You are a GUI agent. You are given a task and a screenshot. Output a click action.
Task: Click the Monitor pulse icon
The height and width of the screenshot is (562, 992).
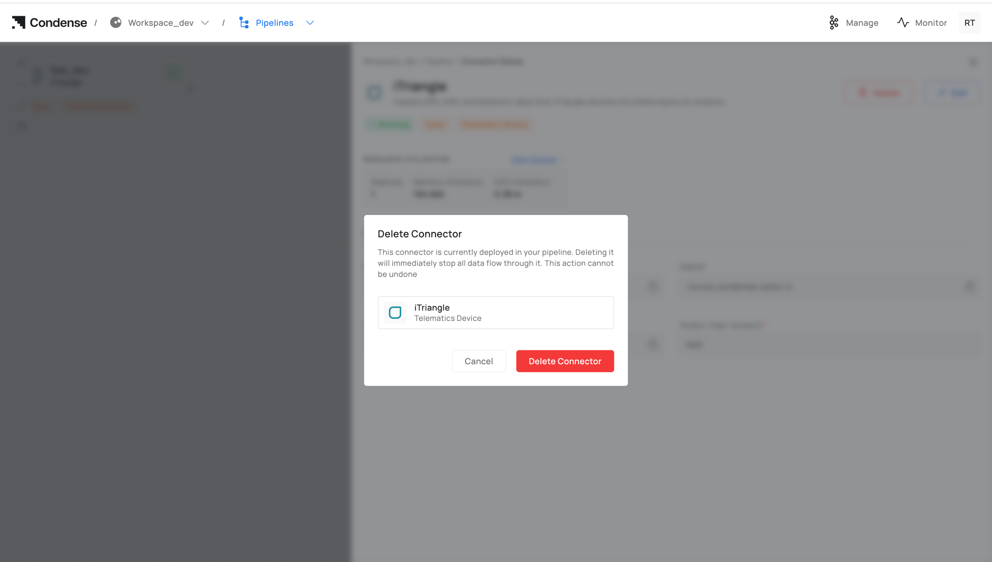[903, 22]
